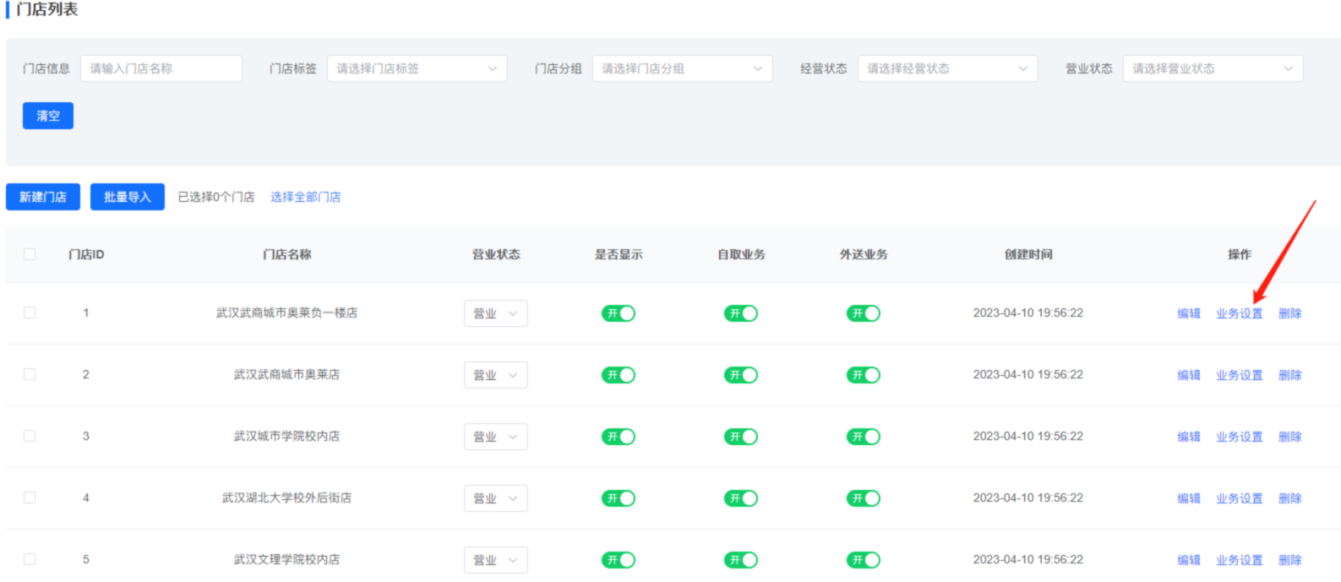Toggle the 自取业务 switch for store ID 3
Viewport: 1341px width, 582px height.
(741, 437)
